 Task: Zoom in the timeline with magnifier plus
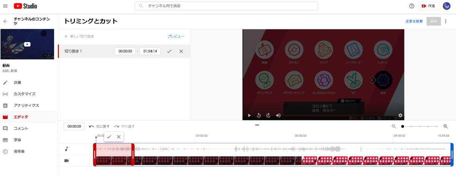446,127
